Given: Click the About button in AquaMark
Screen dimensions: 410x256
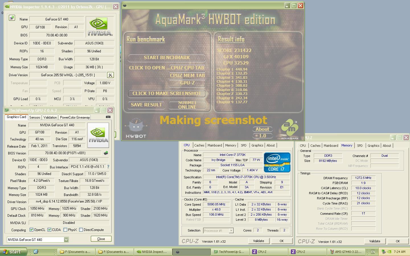Looking at the screenshot, I should click(263, 129).
